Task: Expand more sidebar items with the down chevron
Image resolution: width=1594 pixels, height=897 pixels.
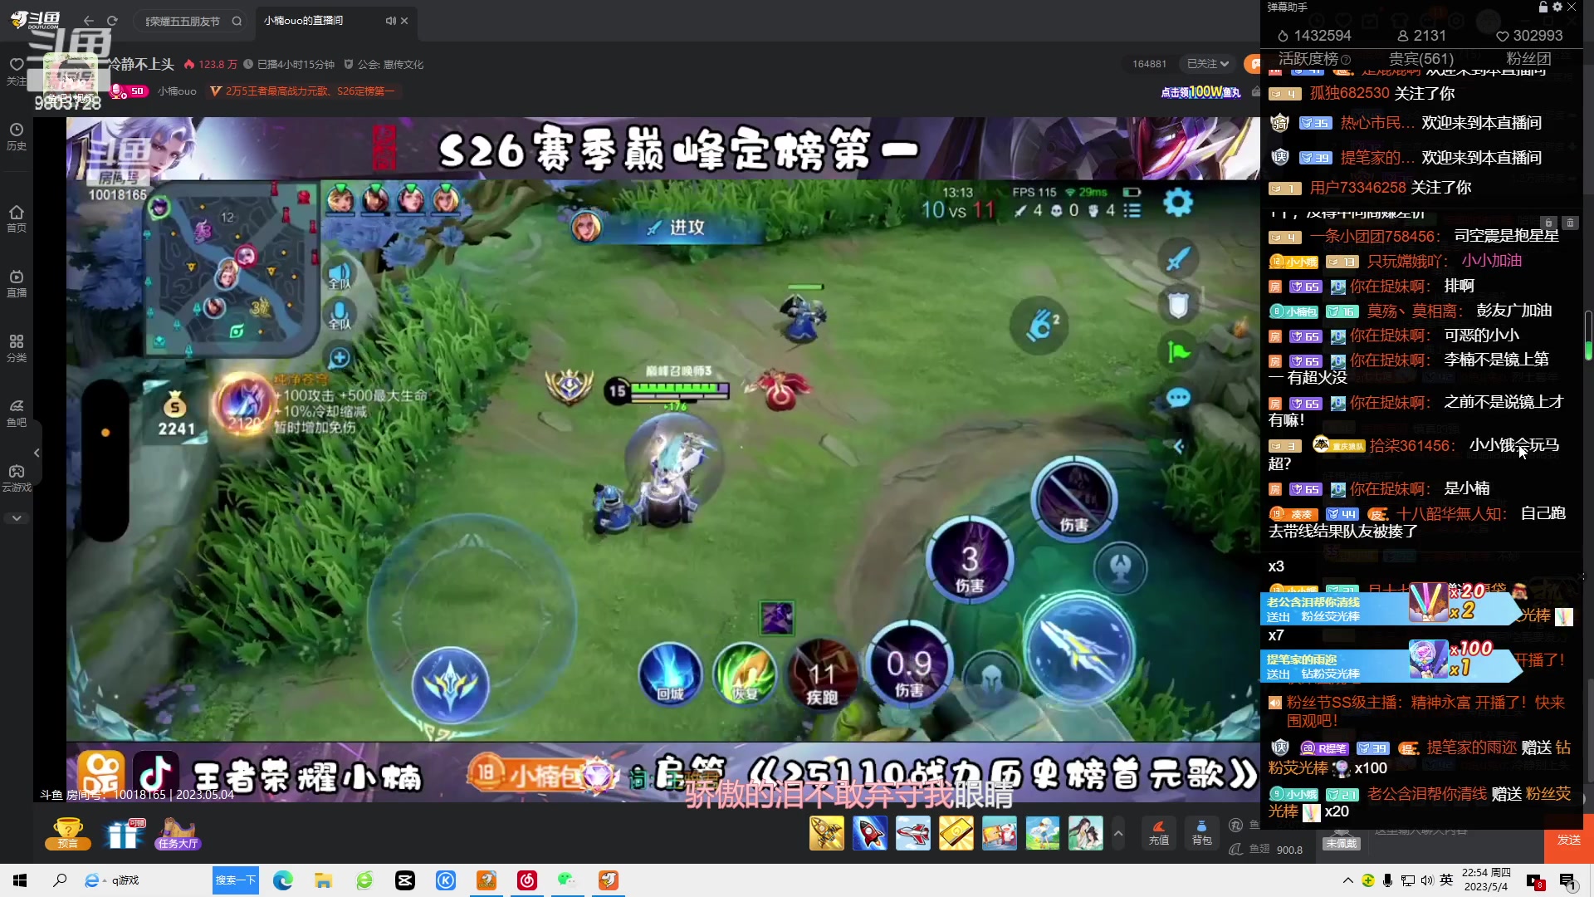Action: tap(17, 517)
